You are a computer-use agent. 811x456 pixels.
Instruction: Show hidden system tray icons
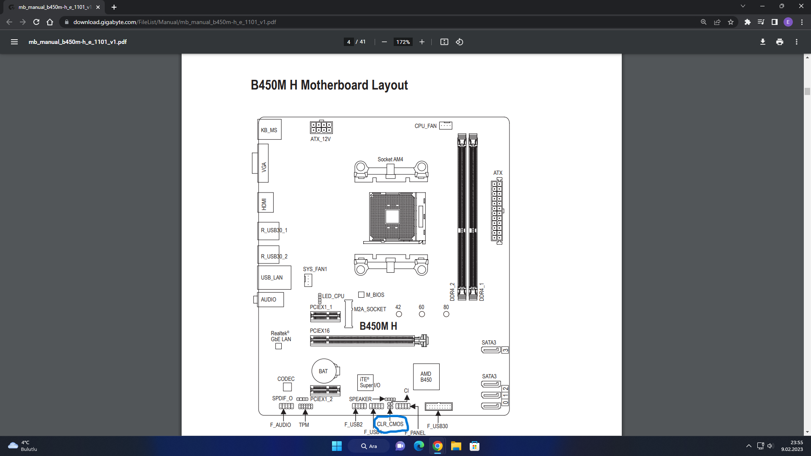pyautogui.click(x=748, y=446)
